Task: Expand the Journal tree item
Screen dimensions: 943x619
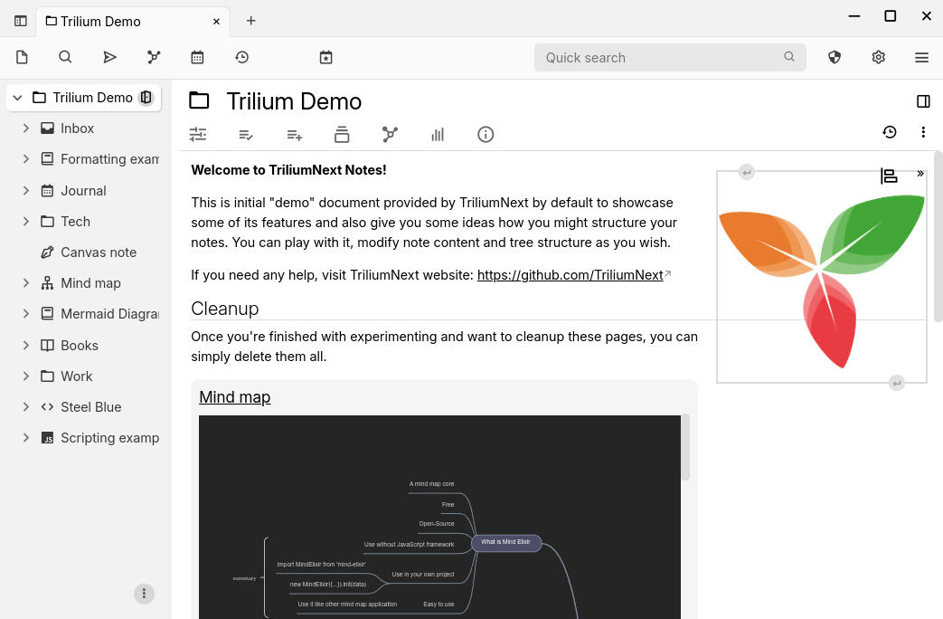Action: 26,190
